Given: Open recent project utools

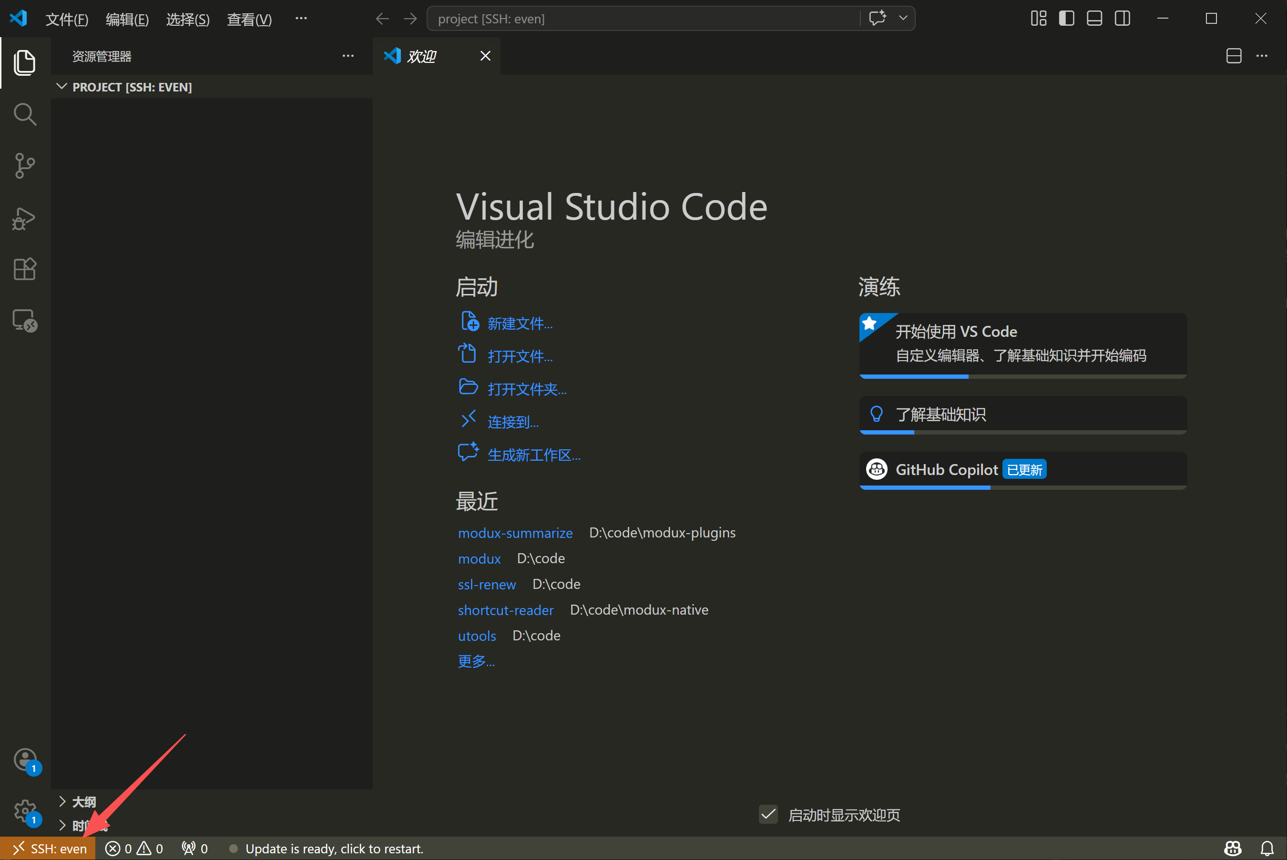Looking at the screenshot, I should pyautogui.click(x=477, y=636).
